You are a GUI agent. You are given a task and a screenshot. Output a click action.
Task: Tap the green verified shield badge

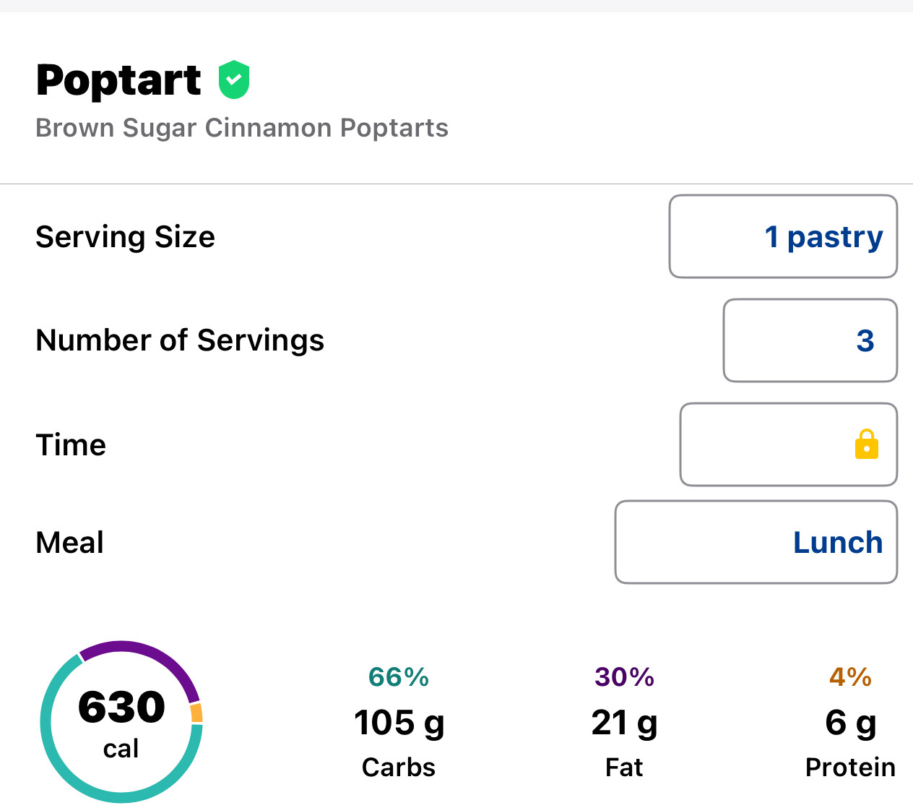pyautogui.click(x=235, y=79)
